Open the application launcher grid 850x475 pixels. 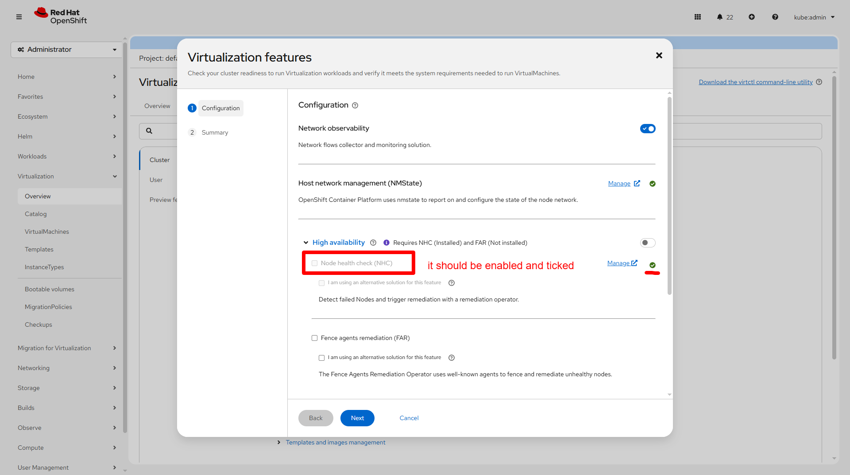pyautogui.click(x=698, y=17)
